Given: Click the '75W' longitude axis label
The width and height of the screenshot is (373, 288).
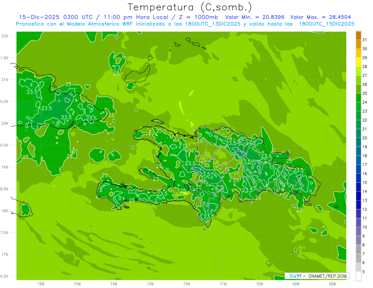Looking at the screenshot, I should point(77,284).
